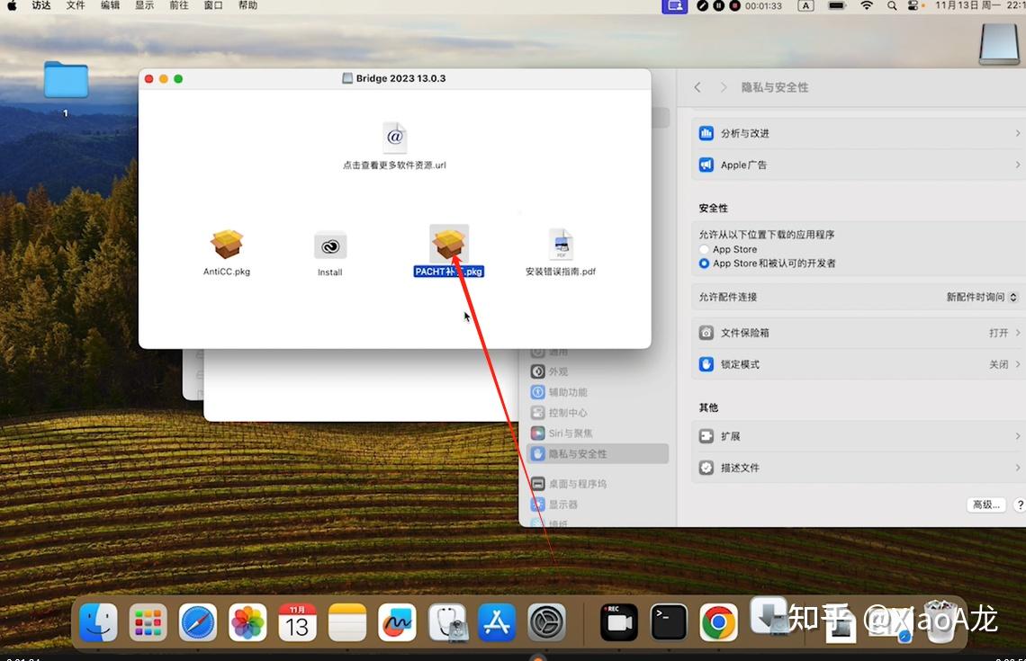Launch Google Chrome from the Dock
The height and width of the screenshot is (661, 1026).
717,621
